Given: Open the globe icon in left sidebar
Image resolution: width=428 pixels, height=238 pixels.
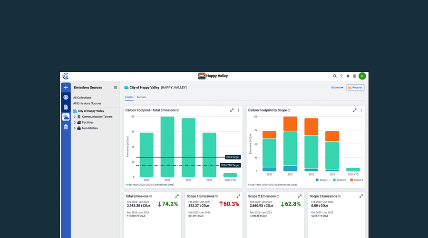Looking at the screenshot, I should [66, 98].
